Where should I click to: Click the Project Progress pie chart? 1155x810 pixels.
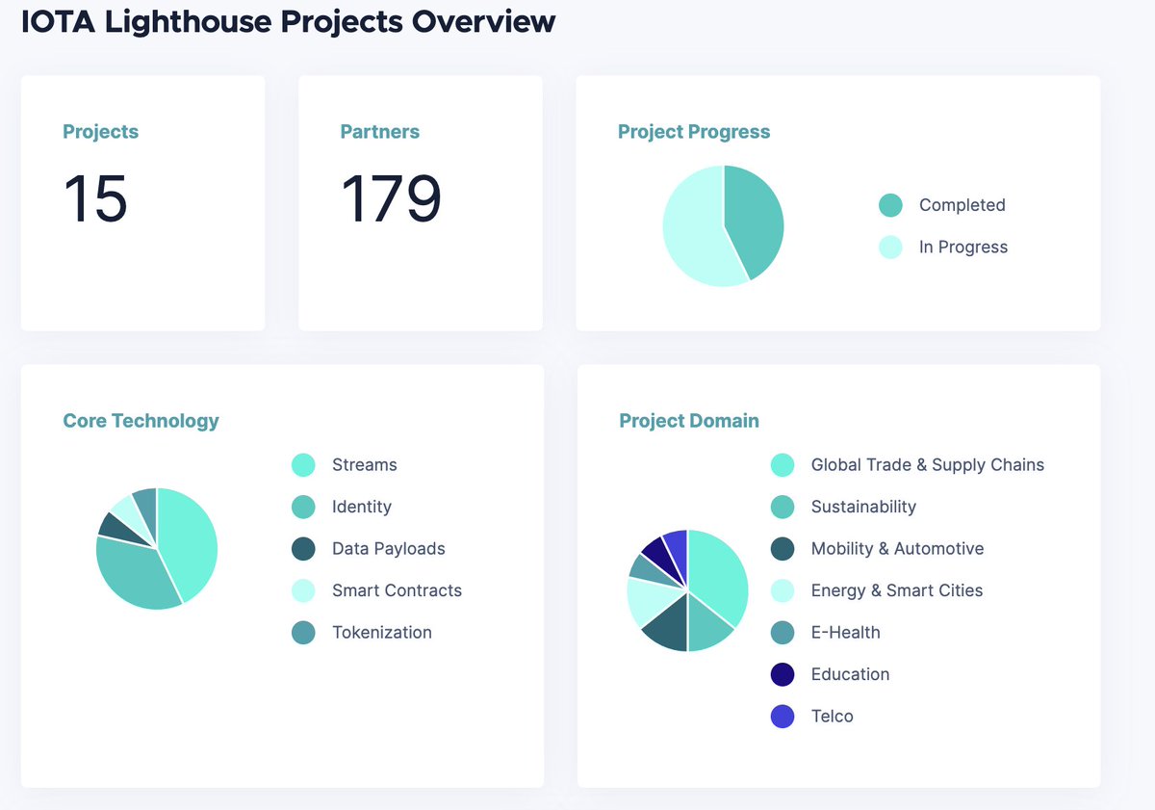pyautogui.click(x=723, y=225)
